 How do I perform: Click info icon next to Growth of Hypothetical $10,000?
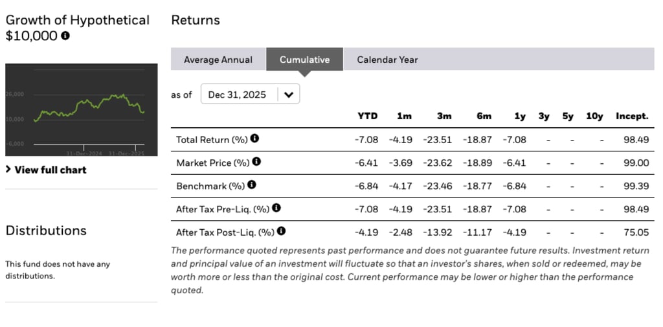pyautogui.click(x=65, y=36)
